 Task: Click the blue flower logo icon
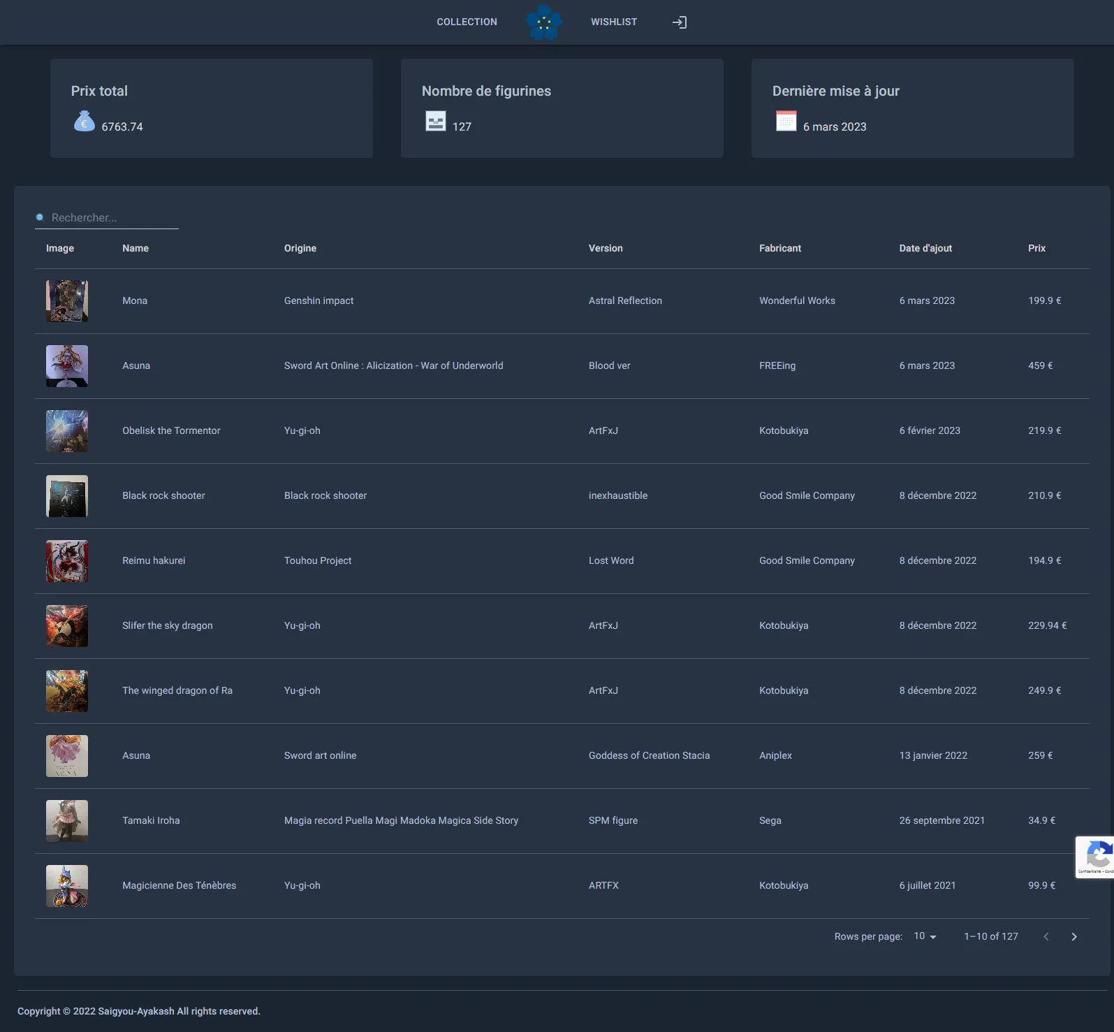[544, 22]
